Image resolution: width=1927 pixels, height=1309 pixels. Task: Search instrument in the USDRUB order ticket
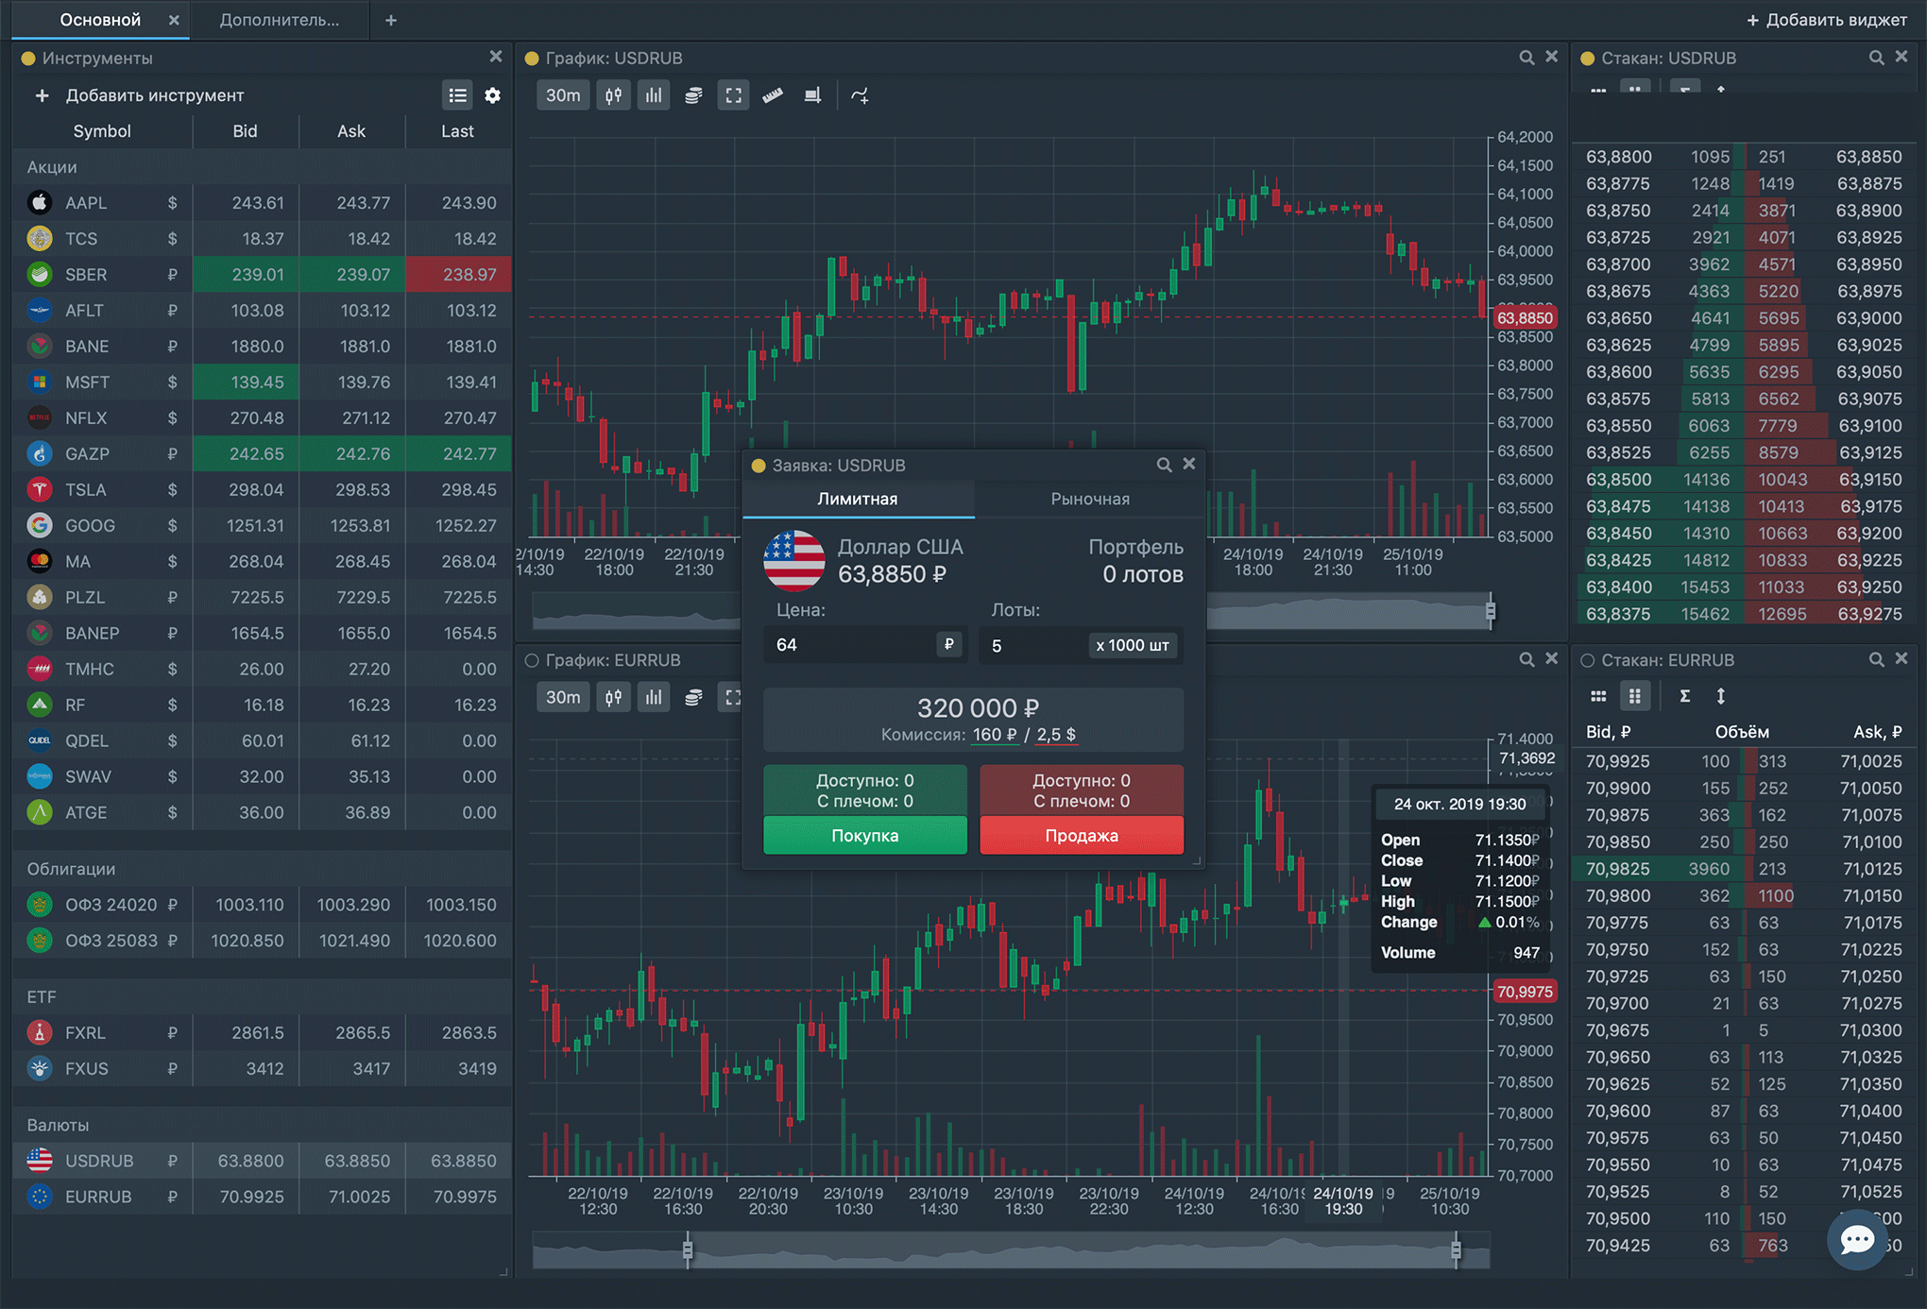click(x=1164, y=465)
